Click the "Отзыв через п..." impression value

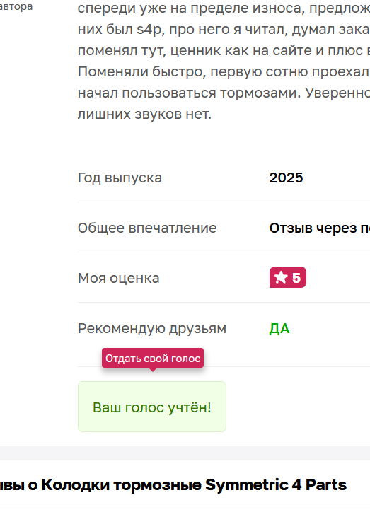click(x=319, y=228)
